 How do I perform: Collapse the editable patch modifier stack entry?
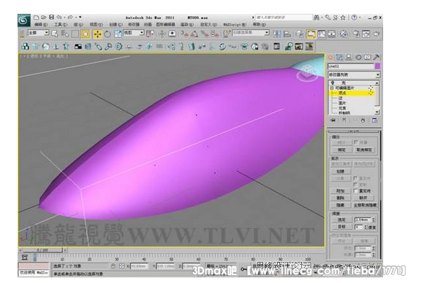[x=332, y=88]
